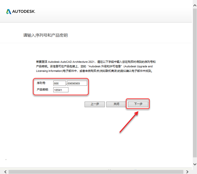
Task: Click the horizontal scrollbar left arrow
Action: click(x=5, y=172)
